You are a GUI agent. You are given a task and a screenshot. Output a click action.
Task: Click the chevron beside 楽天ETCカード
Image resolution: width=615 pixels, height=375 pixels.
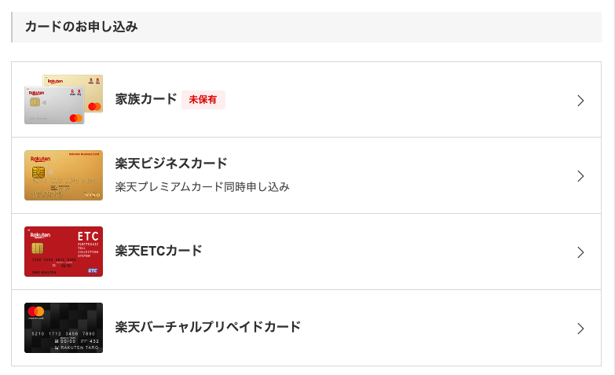(x=580, y=252)
